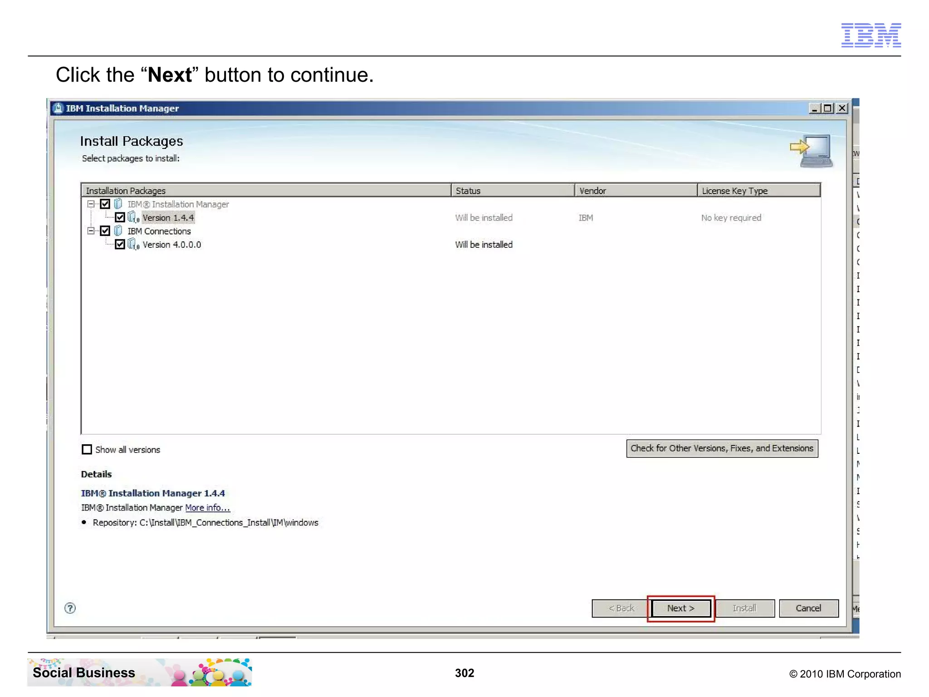Uncheck the IBM Installation Manager package checkbox
Image resolution: width=929 pixels, height=697 pixels.
(x=105, y=204)
